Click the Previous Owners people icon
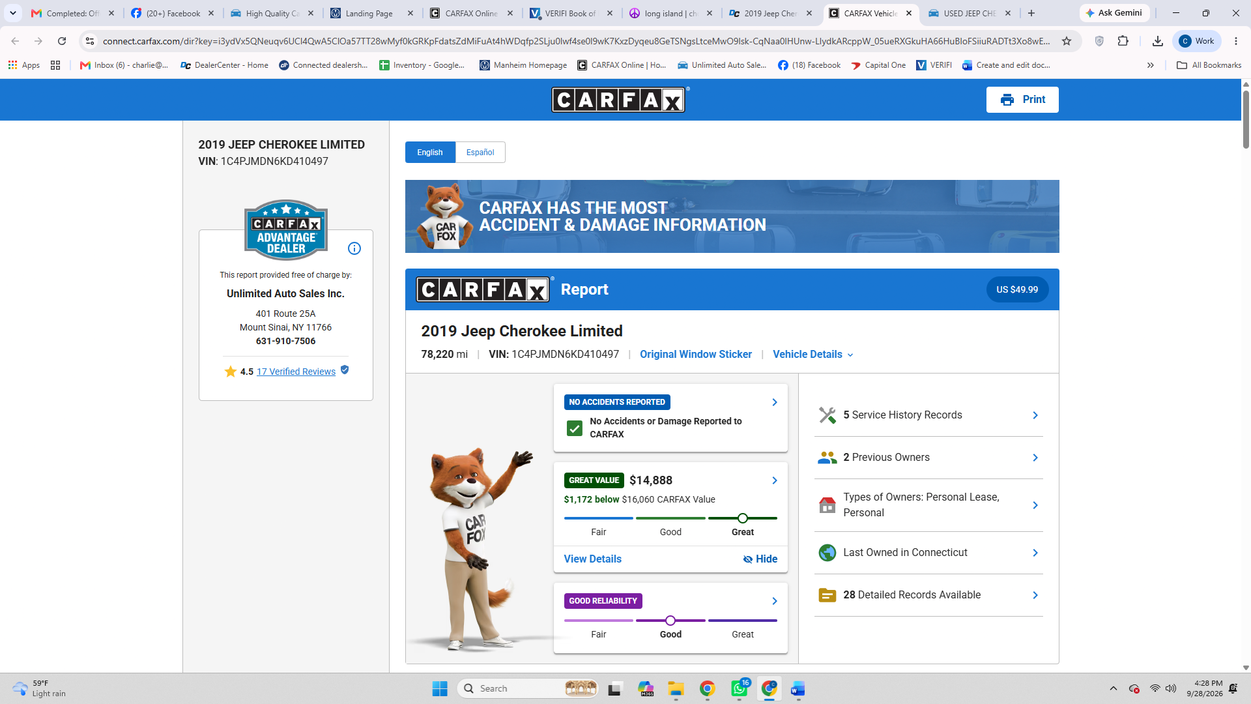Screen dimensions: 1251x704 (827, 458)
